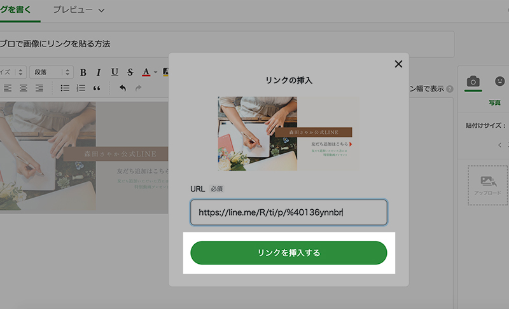Redo the last edit
This screenshot has width=509, height=309.
[138, 88]
